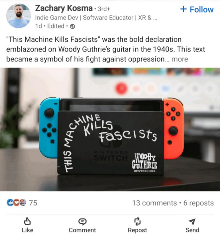View the 6 reposts
Screen dimensions: 220x241
tap(198, 203)
